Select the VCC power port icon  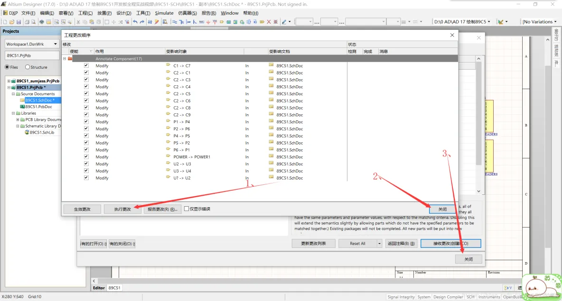(215, 22)
